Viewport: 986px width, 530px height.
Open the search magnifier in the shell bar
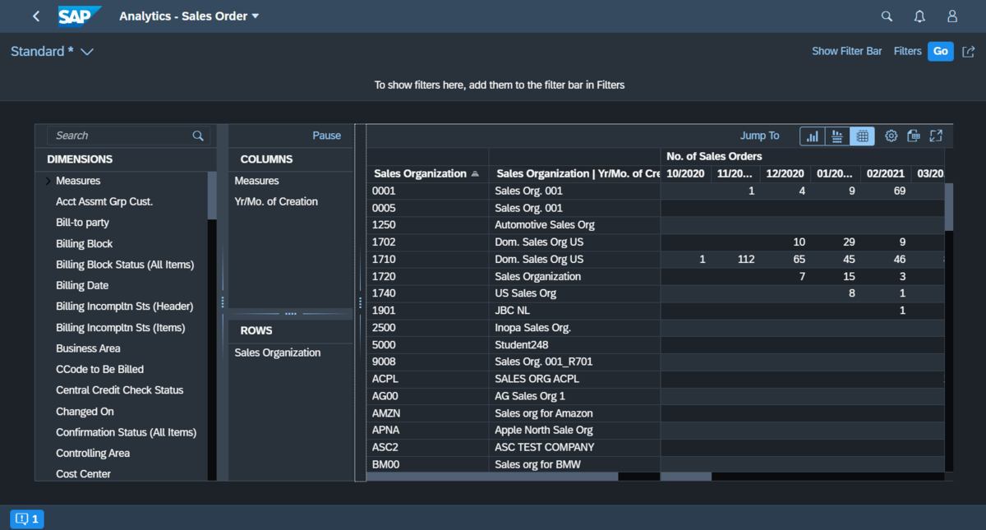(x=886, y=16)
